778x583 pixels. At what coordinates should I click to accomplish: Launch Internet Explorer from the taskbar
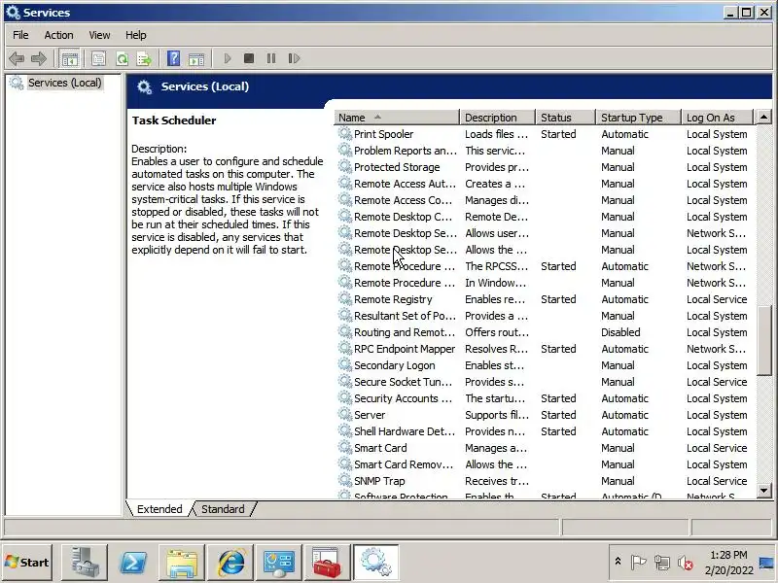click(230, 563)
